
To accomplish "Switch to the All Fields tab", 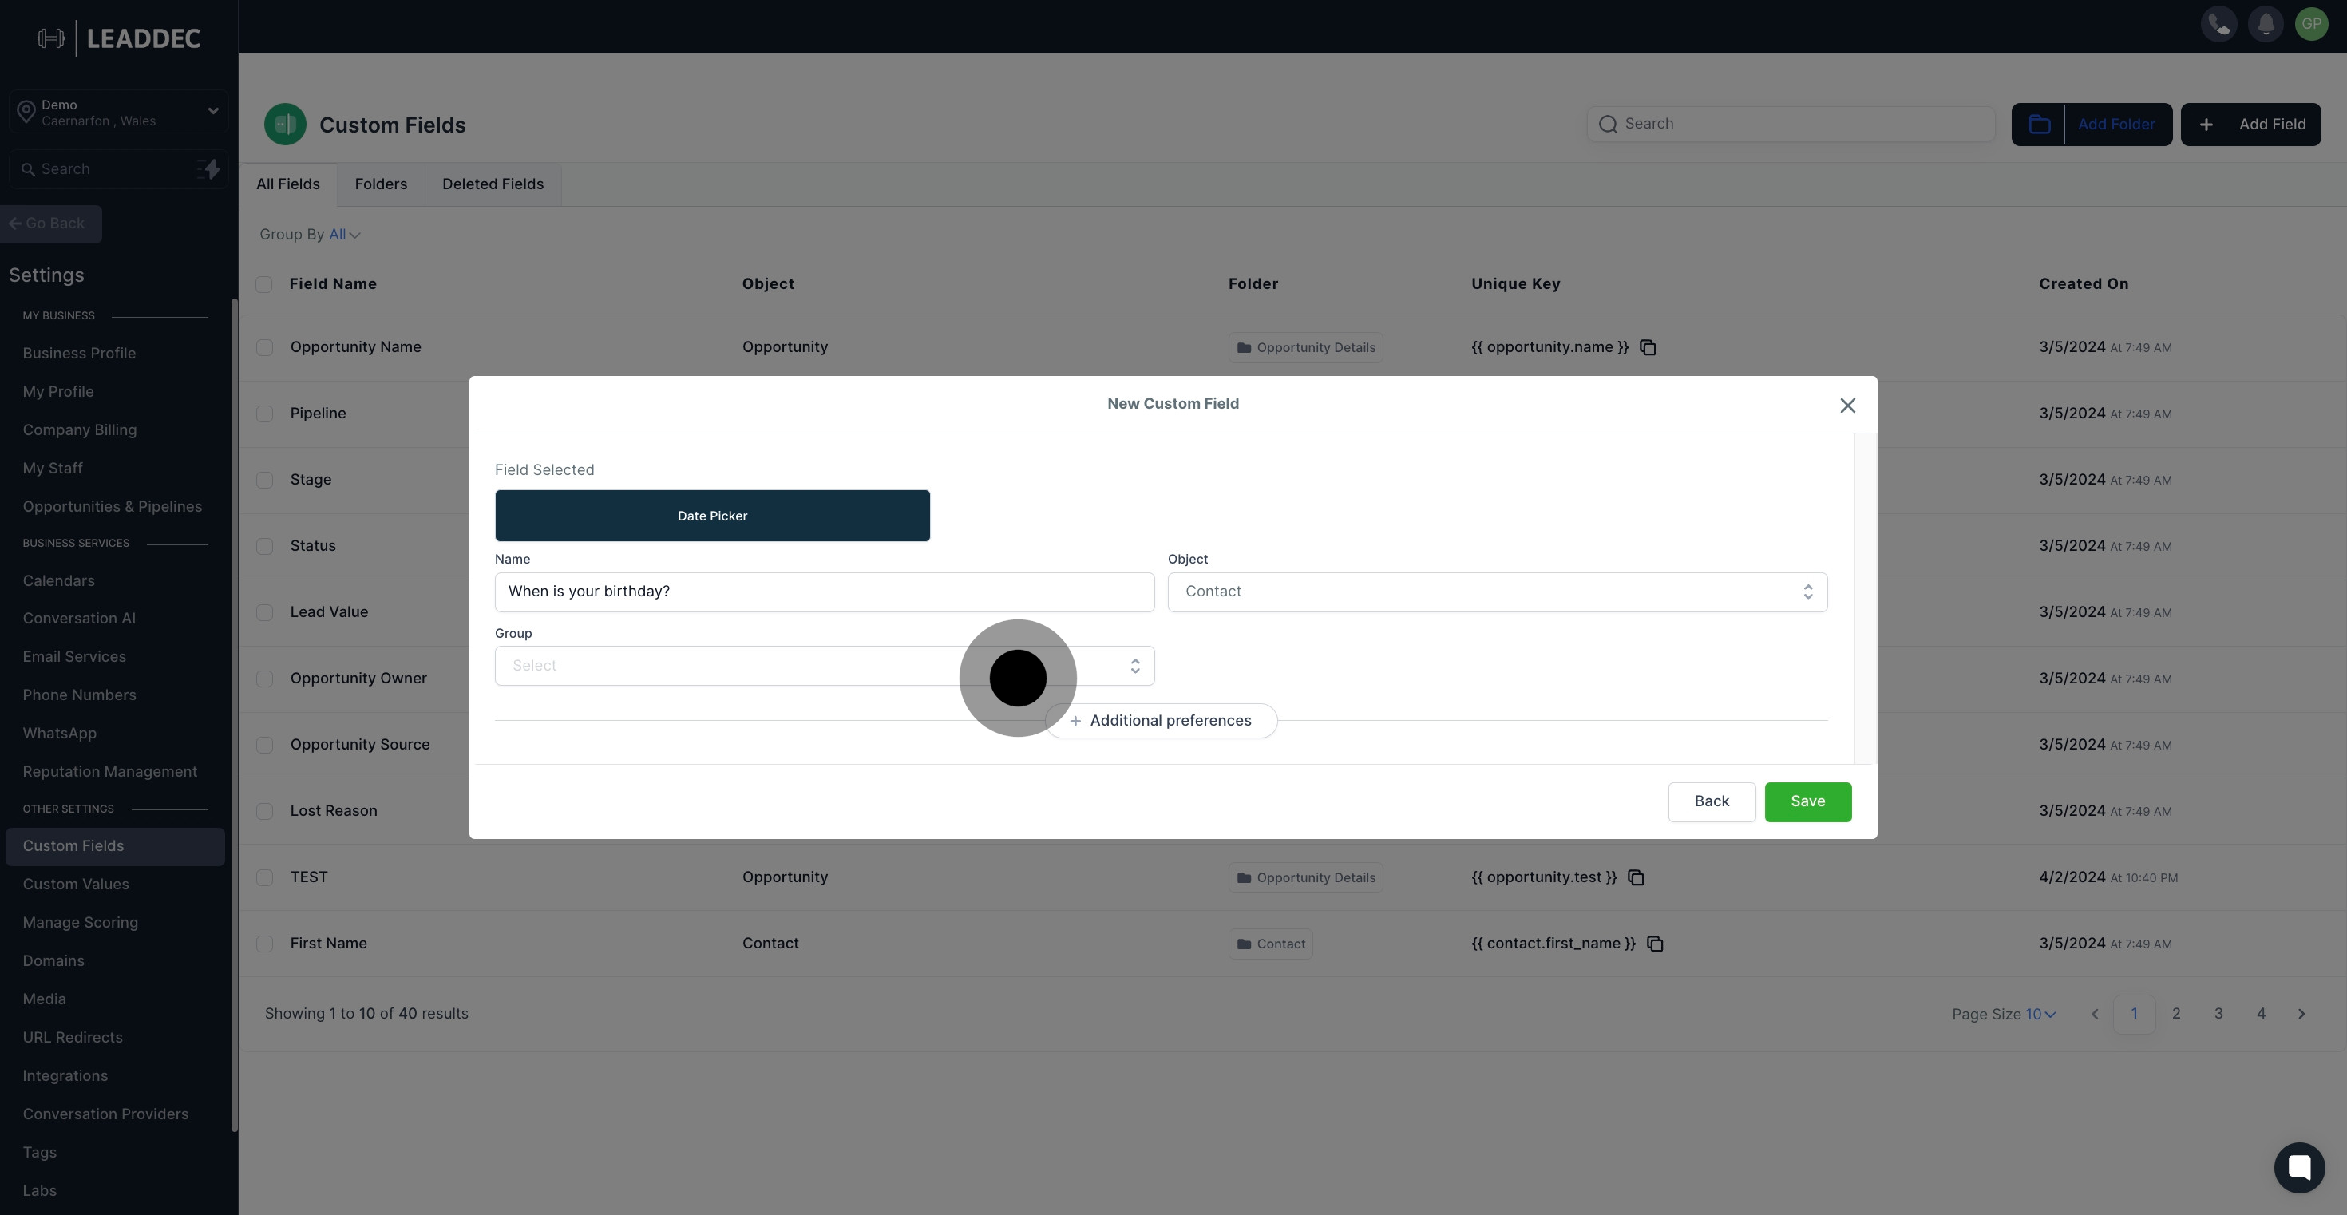I will [x=288, y=185].
